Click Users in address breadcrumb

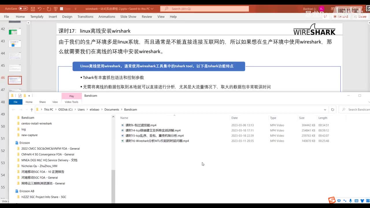(81, 110)
